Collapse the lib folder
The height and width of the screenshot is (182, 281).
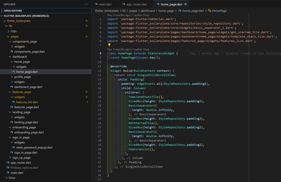click(46, 26)
